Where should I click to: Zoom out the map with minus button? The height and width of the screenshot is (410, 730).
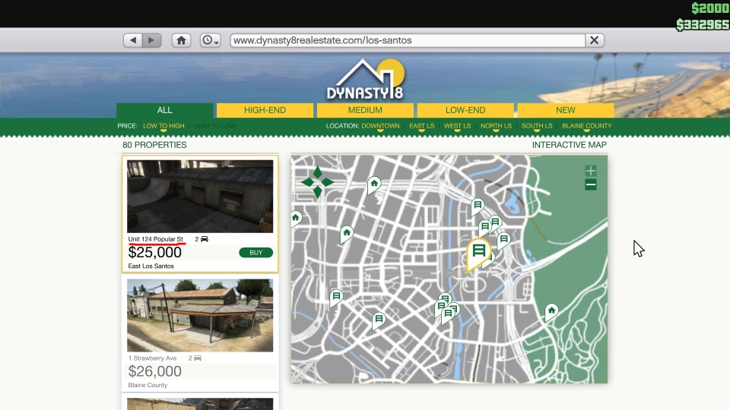point(591,185)
